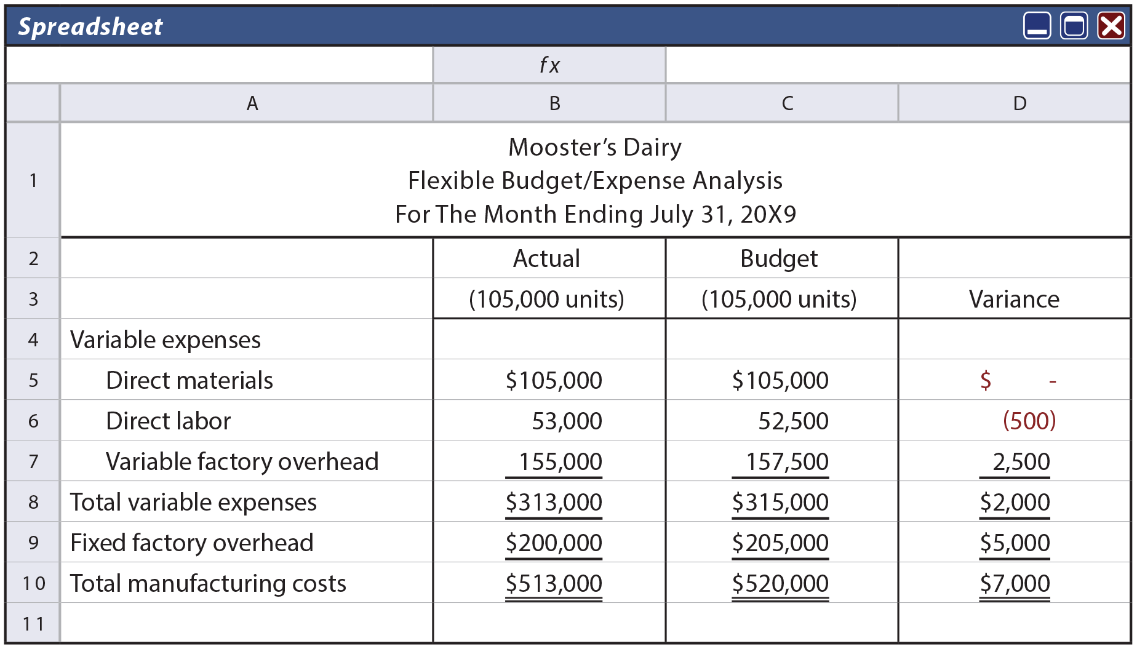Click the minimize window icon
This screenshot has height=649, width=1137.
click(x=1037, y=26)
